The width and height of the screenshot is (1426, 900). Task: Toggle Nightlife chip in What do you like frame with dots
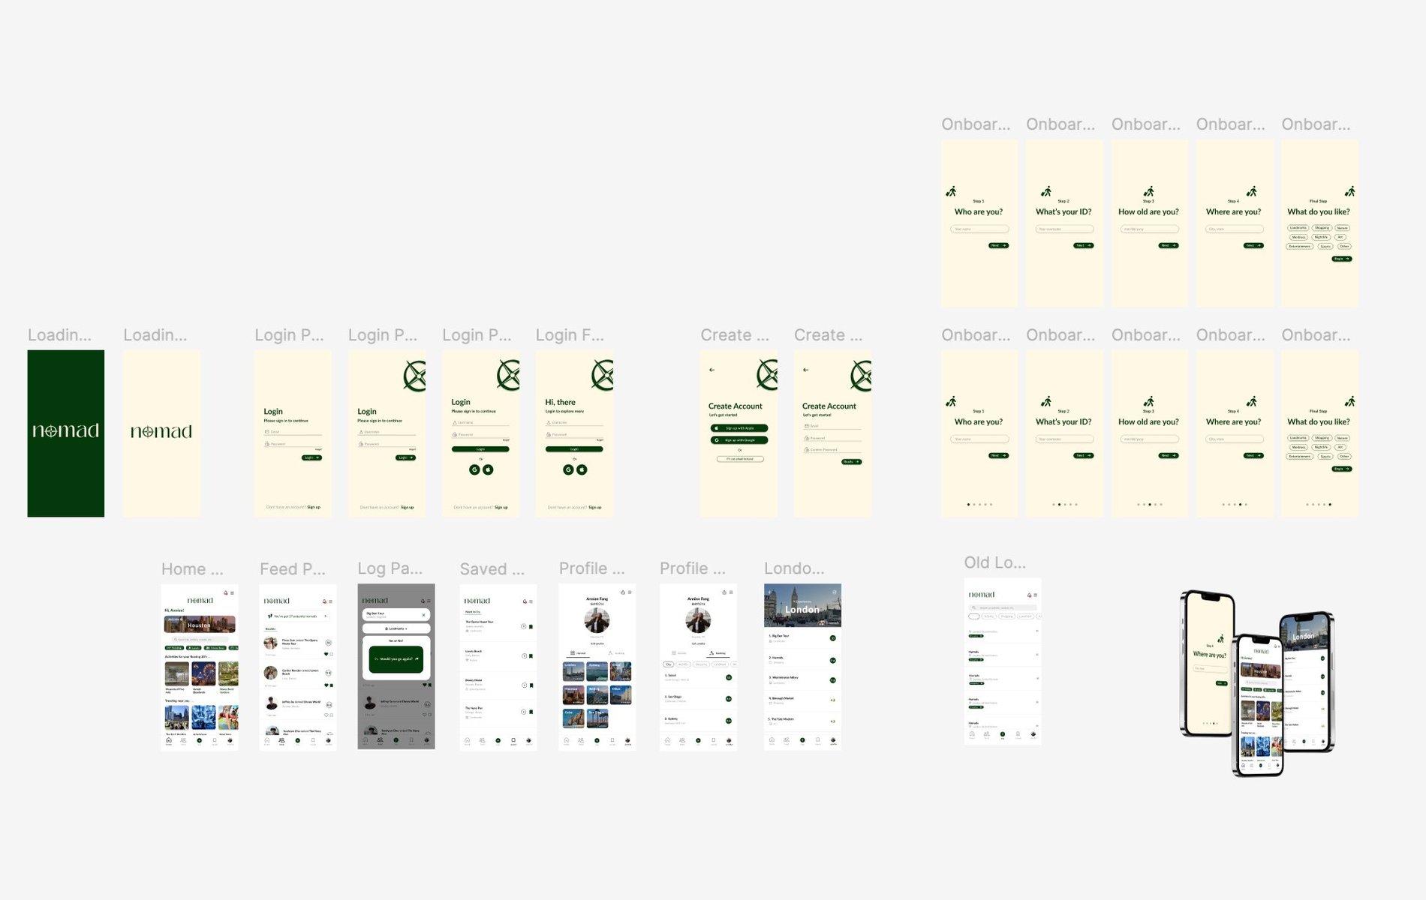(1321, 447)
